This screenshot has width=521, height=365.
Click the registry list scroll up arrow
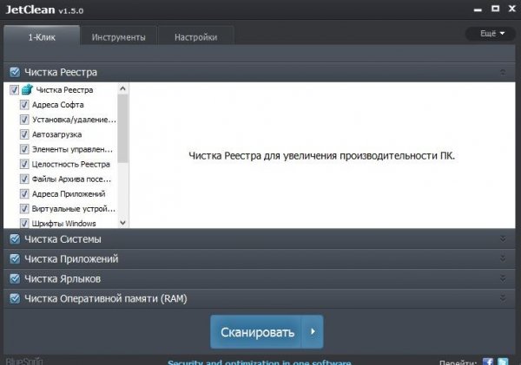pyautogui.click(x=122, y=88)
